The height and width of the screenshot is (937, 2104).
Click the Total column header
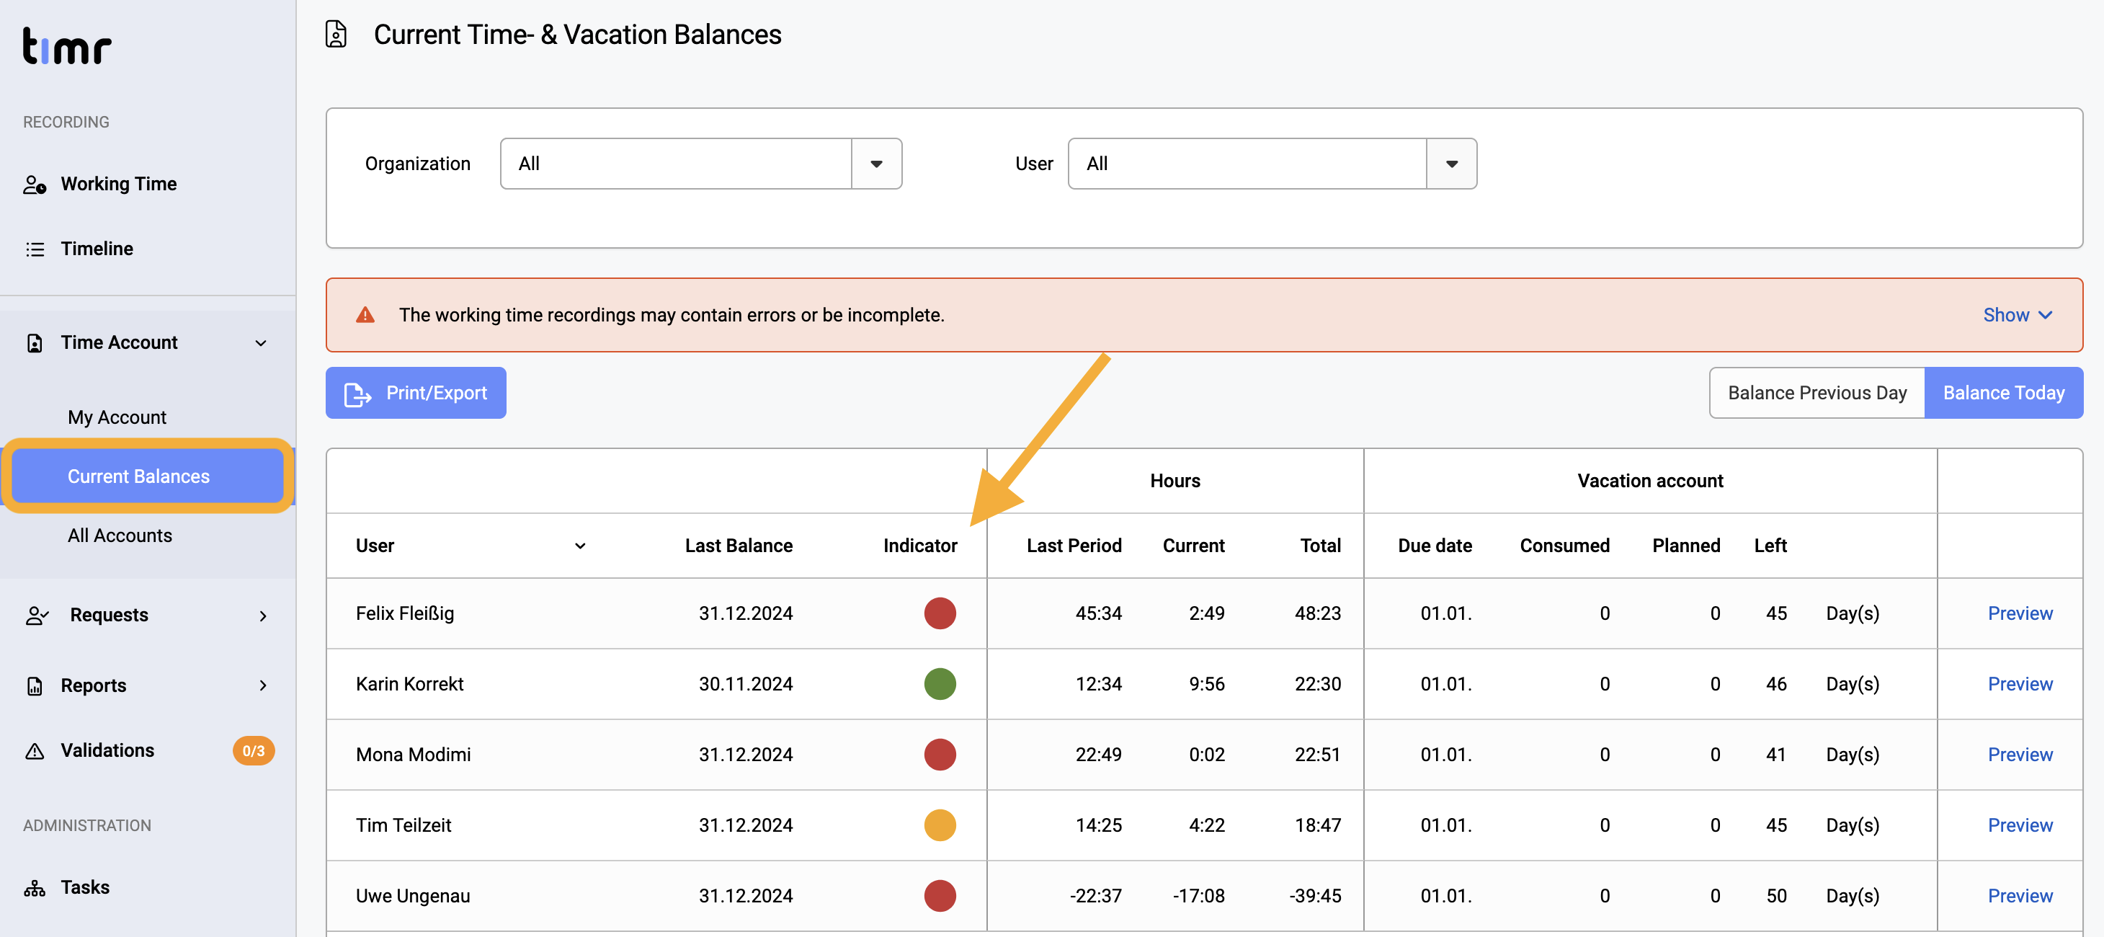pyautogui.click(x=1320, y=546)
